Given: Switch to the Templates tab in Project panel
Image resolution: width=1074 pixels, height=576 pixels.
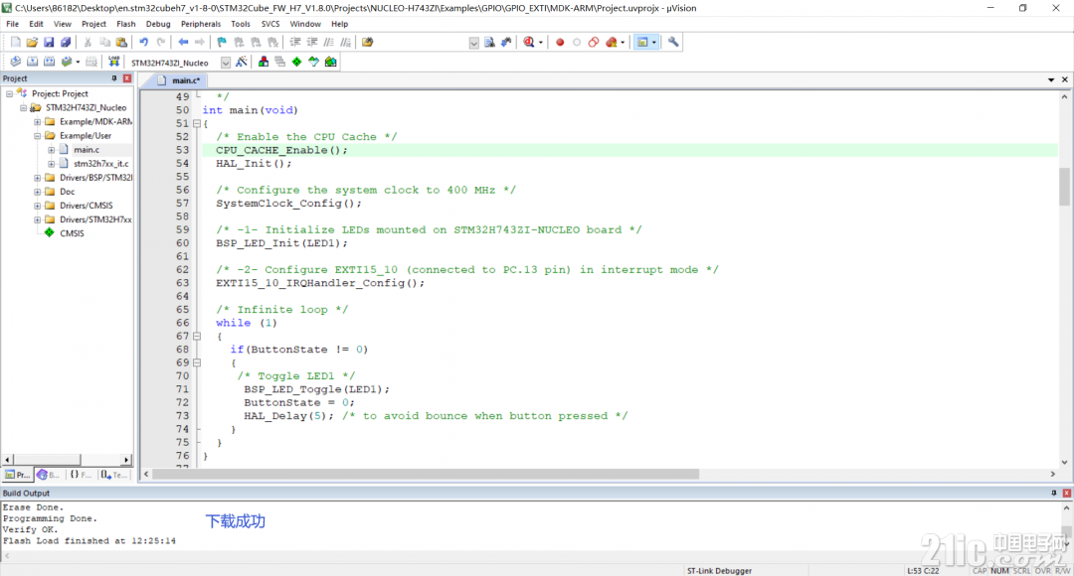Looking at the screenshot, I should [x=113, y=474].
